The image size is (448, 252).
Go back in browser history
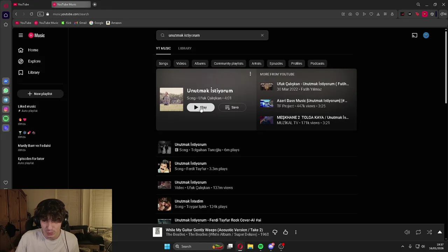tap(16, 14)
